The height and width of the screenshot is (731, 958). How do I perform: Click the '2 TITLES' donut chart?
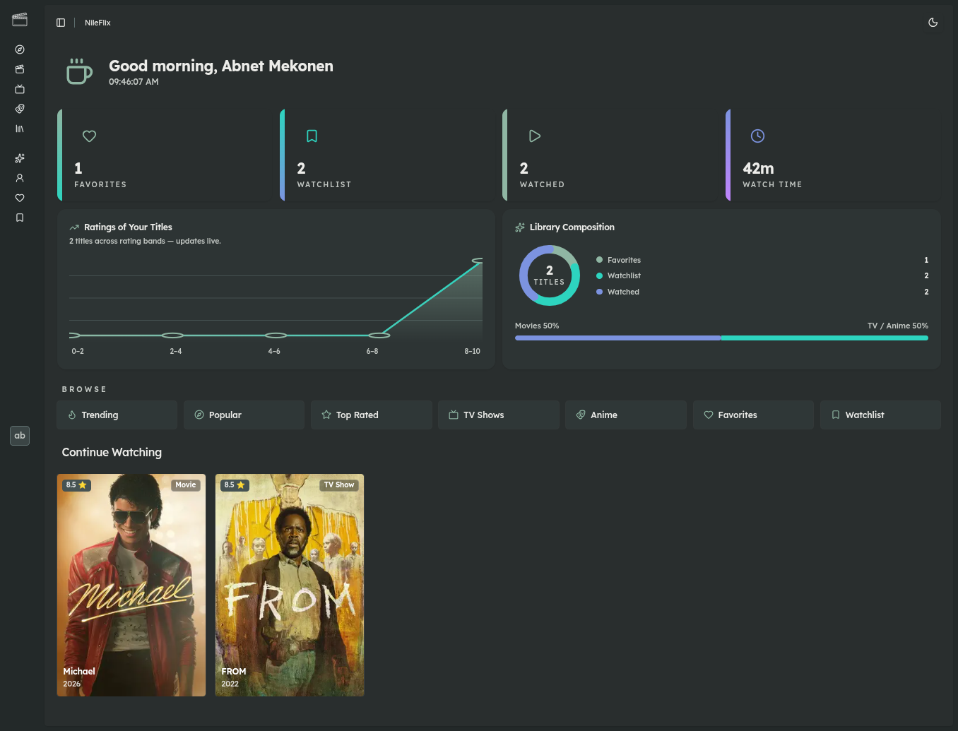(x=550, y=275)
